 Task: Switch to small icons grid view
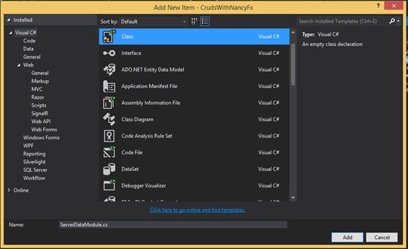pos(194,21)
